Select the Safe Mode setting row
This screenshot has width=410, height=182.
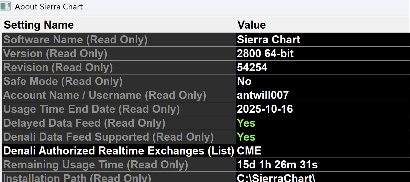click(x=63, y=81)
